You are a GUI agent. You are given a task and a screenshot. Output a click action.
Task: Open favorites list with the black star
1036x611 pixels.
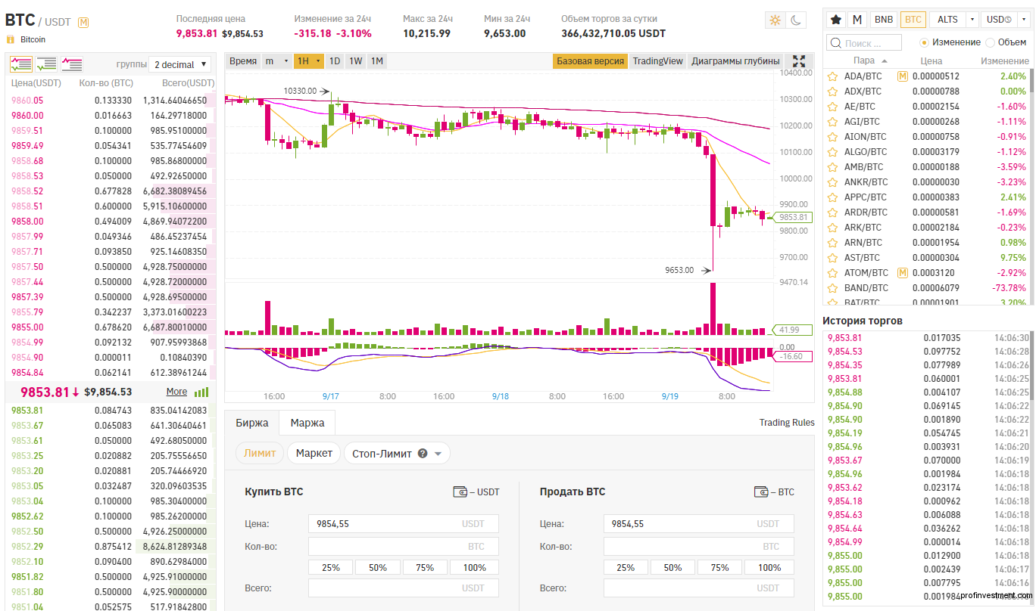tap(836, 20)
